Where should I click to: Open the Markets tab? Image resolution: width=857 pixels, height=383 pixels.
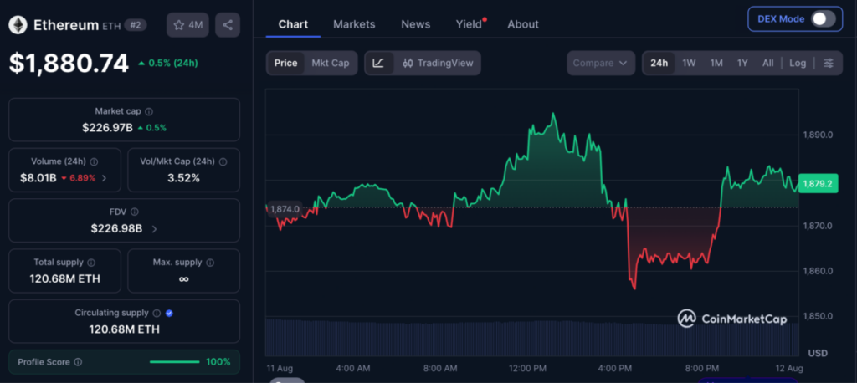pyautogui.click(x=354, y=24)
